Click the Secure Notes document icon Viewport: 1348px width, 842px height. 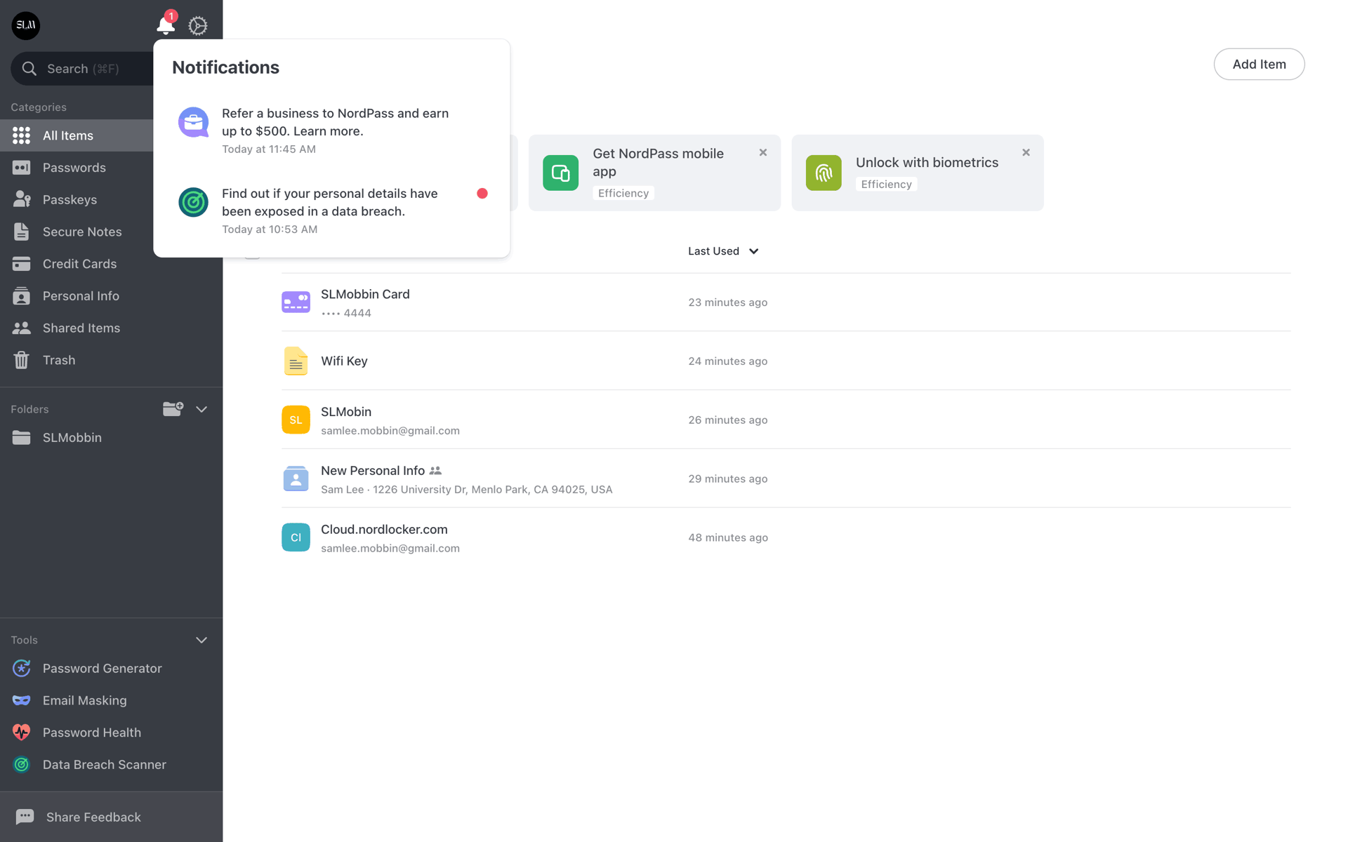tap(22, 232)
